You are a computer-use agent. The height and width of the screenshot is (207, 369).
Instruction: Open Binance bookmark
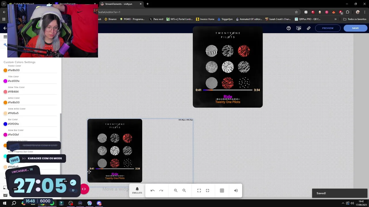pyautogui.click(x=110, y=19)
